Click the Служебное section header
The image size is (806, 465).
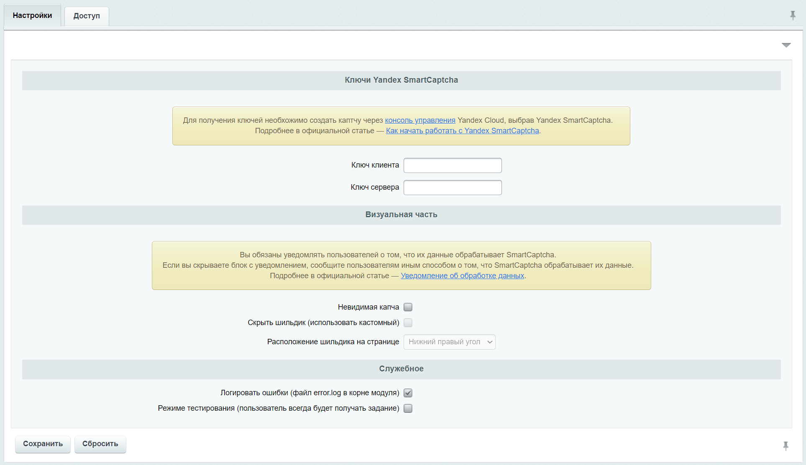click(401, 369)
